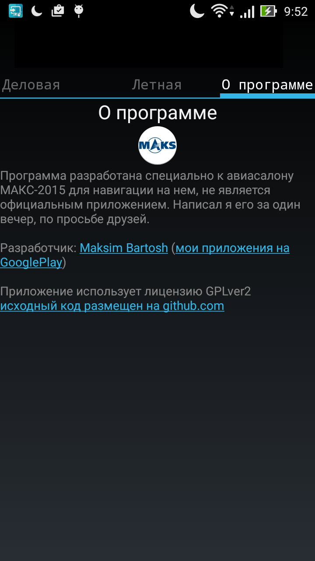This screenshot has width=315, height=561.
Task: Tap the battery charging icon
Action: tap(268, 11)
